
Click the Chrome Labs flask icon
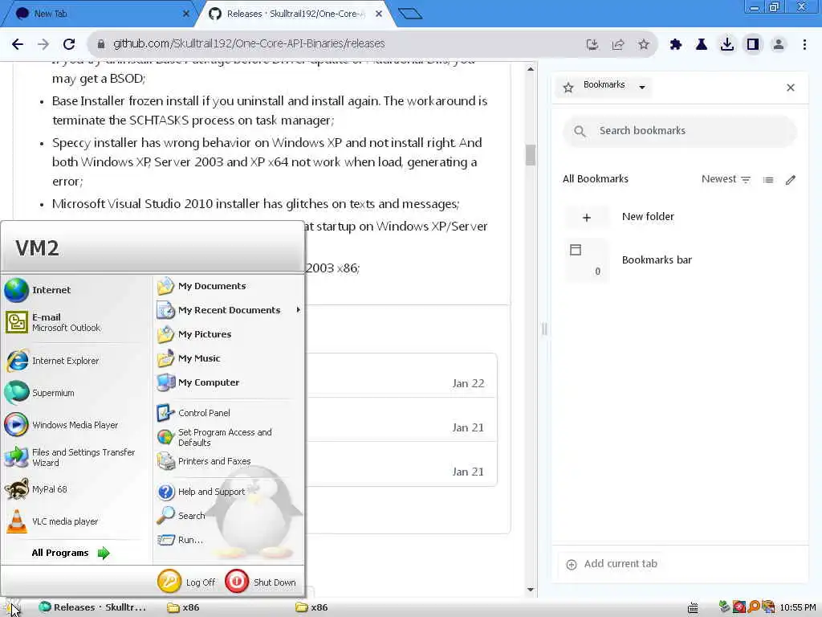[x=702, y=45]
